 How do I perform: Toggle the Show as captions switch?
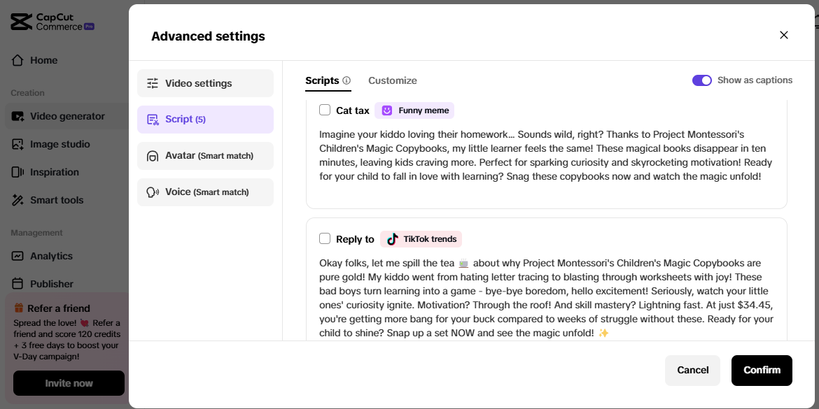tap(702, 80)
